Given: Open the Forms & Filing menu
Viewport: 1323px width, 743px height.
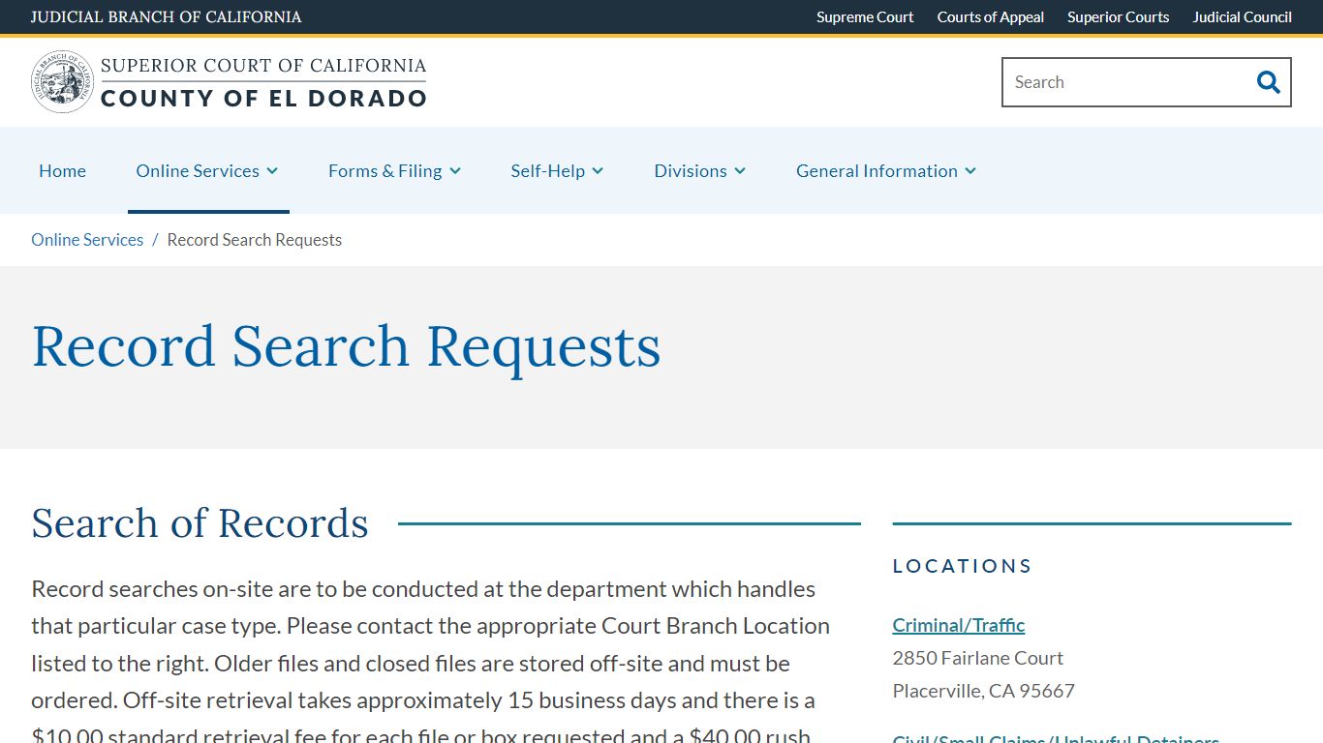Looking at the screenshot, I should tap(385, 171).
